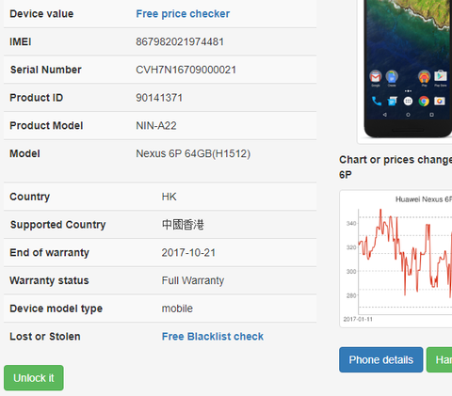This screenshot has width=452, height=396.
Task: Click the Device model type value mobile
Action: 177,309
